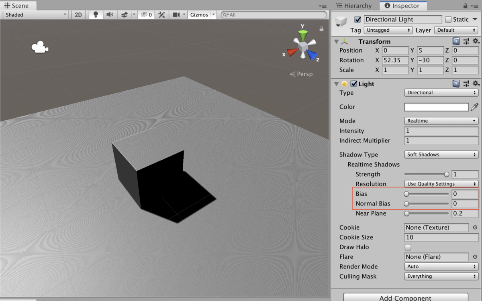Click light Color swatch
This screenshot has width=482, height=301.
(436, 107)
